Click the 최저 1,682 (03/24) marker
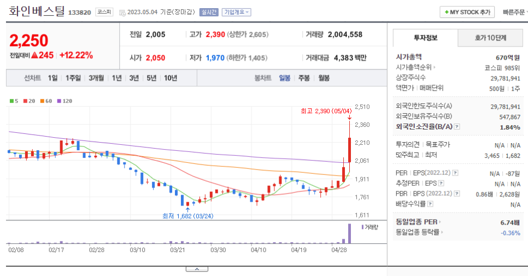Image resolution: width=528 pixels, height=276 pixels. coord(188,216)
